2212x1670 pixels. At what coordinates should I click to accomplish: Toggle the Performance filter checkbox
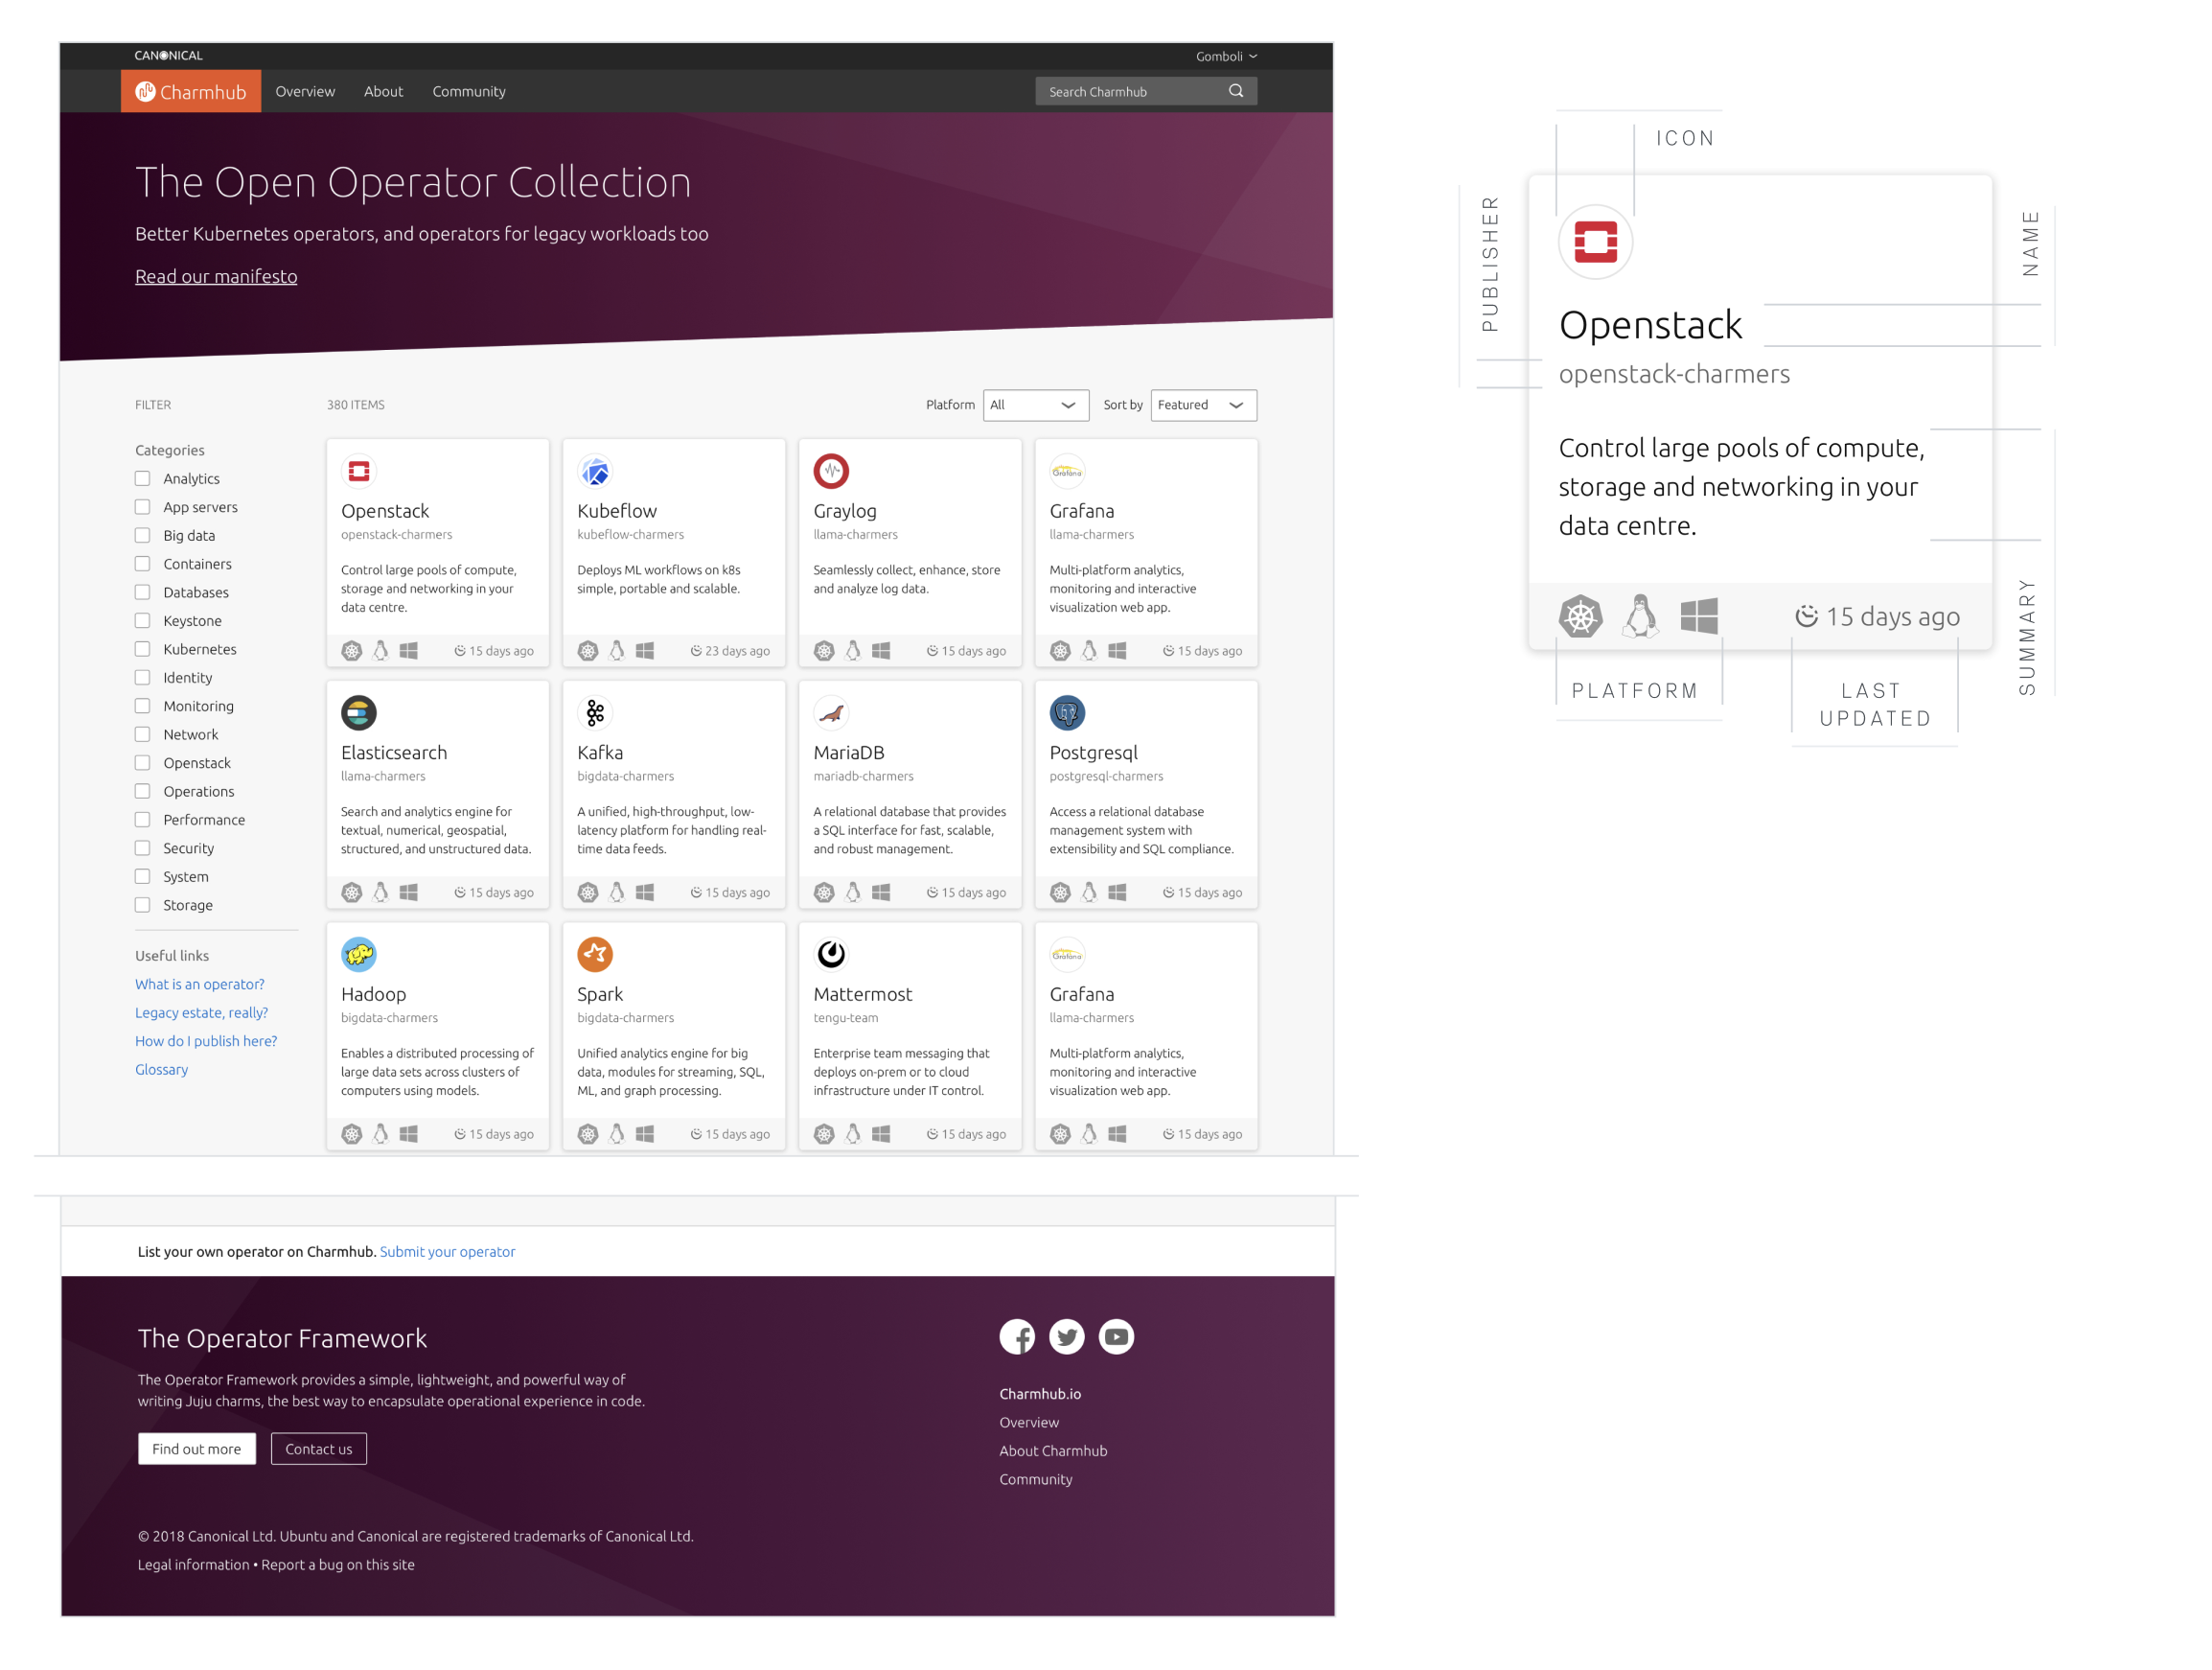[x=143, y=820]
